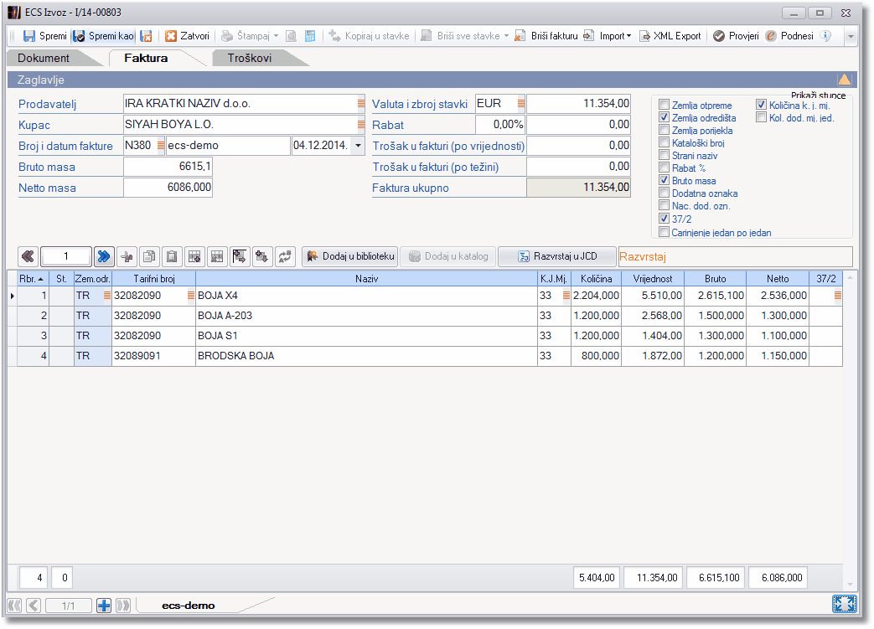Click the calculator icon in the top toolbar
Screen dimensions: 874x629
click(x=310, y=36)
